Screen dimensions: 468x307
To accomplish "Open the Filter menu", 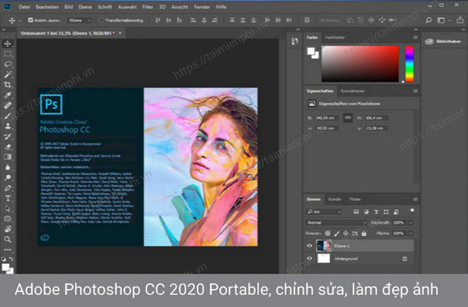I will pyautogui.click(x=147, y=7).
